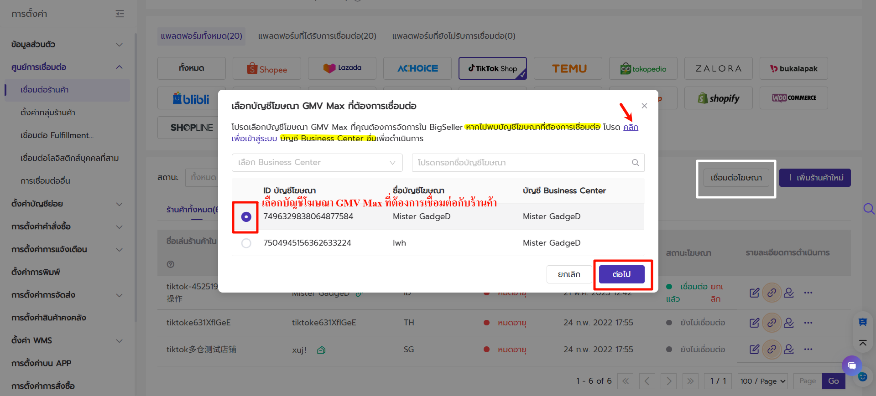
Task: Select Shopee platform card
Action: (x=267, y=68)
